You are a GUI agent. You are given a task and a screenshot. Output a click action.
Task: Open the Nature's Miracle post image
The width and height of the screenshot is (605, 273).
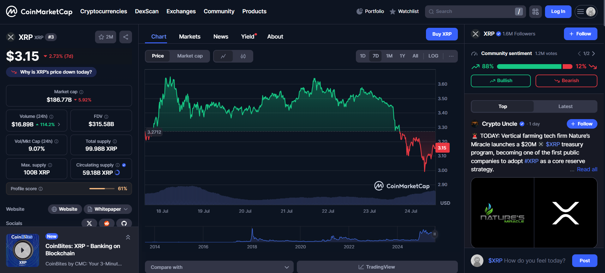[534, 213]
